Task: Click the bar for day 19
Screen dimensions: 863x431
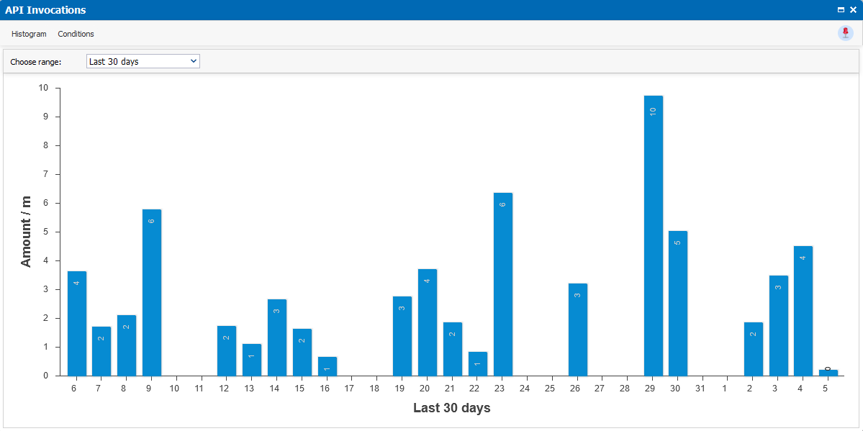Action: click(x=402, y=336)
